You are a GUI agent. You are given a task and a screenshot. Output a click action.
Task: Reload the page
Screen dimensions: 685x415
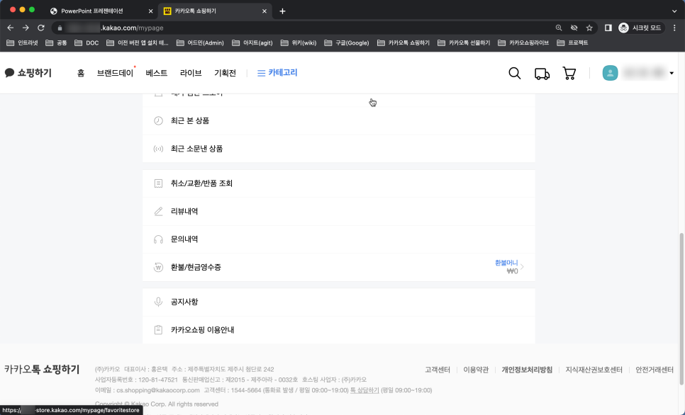tap(41, 28)
